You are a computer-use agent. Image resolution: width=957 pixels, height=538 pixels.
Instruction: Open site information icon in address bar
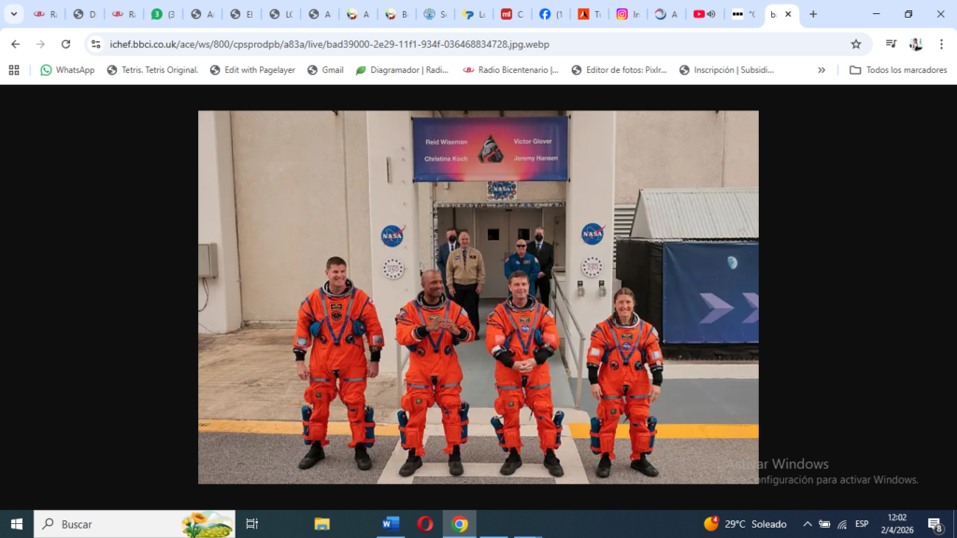coord(95,44)
